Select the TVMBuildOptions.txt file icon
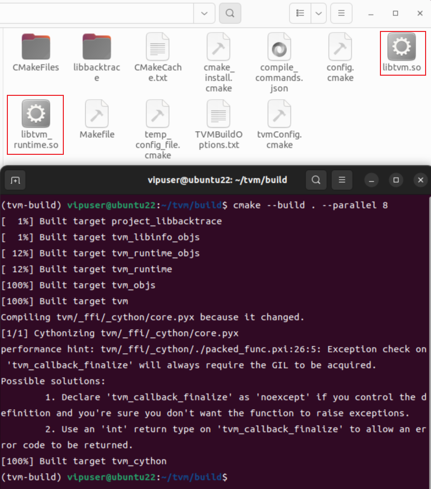Image resolution: width=431 pixels, height=489 pixels. [x=218, y=114]
